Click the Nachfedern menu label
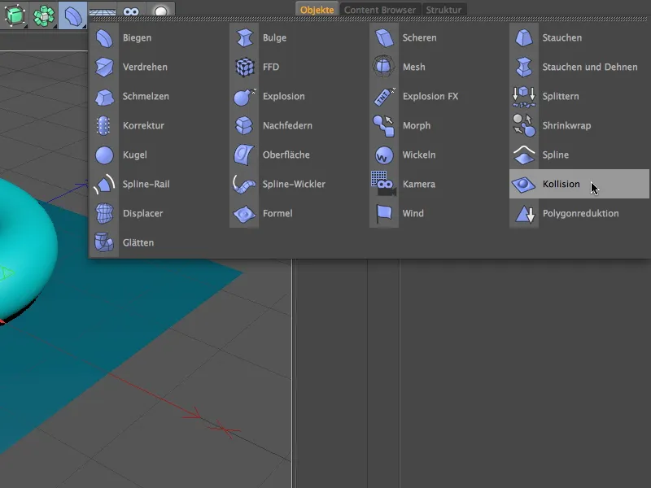 tap(287, 126)
